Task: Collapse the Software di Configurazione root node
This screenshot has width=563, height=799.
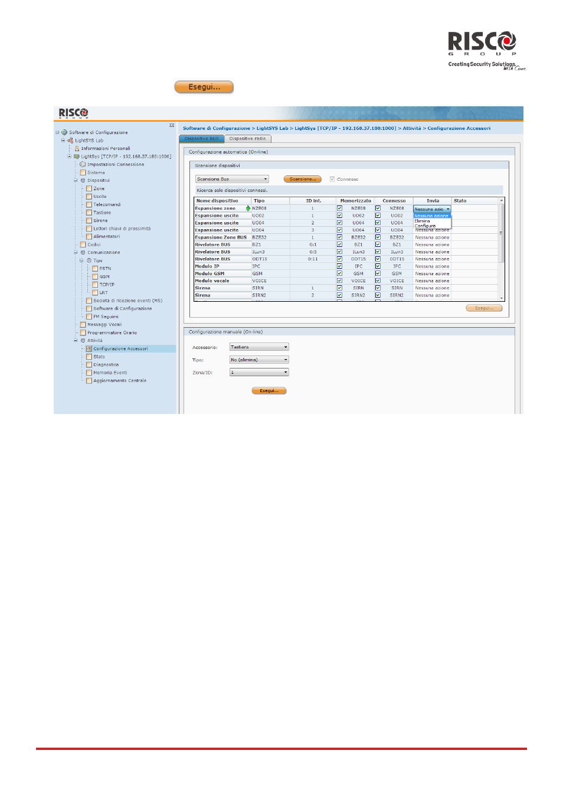Action: [x=57, y=132]
